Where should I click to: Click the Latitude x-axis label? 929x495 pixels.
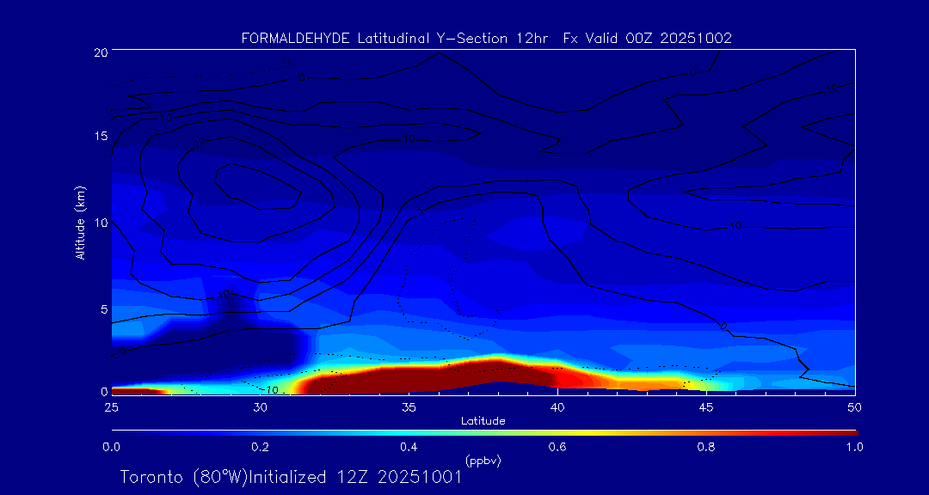coord(483,420)
